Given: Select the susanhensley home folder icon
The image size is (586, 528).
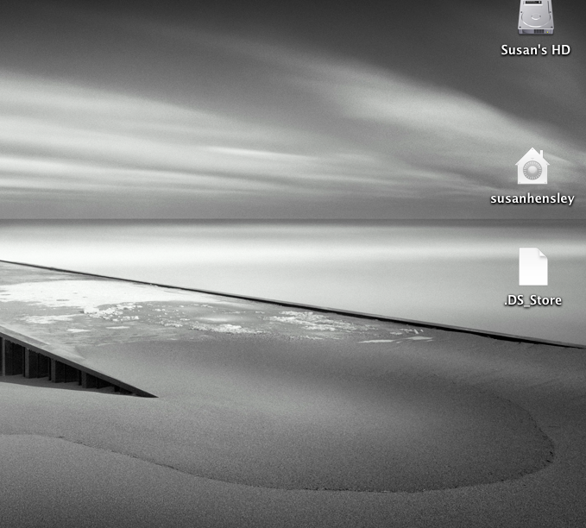Looking at the screenshot, I should [532, 167].
